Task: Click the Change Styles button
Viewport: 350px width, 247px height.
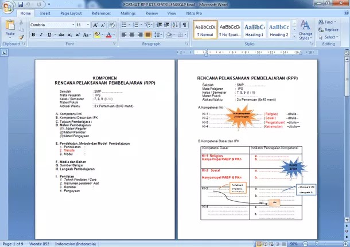Action: tap(305, 30)
